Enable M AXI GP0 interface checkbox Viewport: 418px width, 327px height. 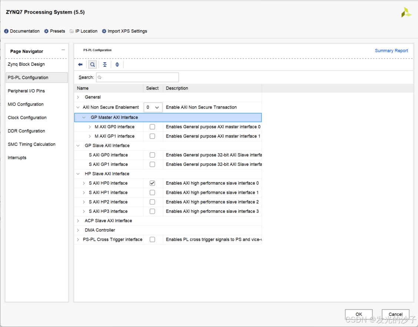pyautogui.click(x=152, y=127)
